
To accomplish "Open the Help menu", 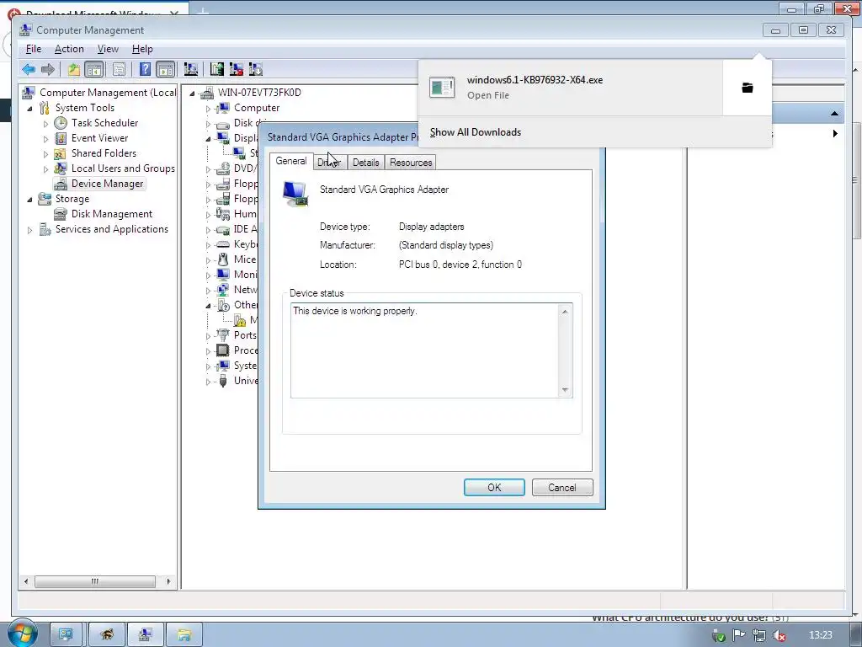I will tap(142, 49).
